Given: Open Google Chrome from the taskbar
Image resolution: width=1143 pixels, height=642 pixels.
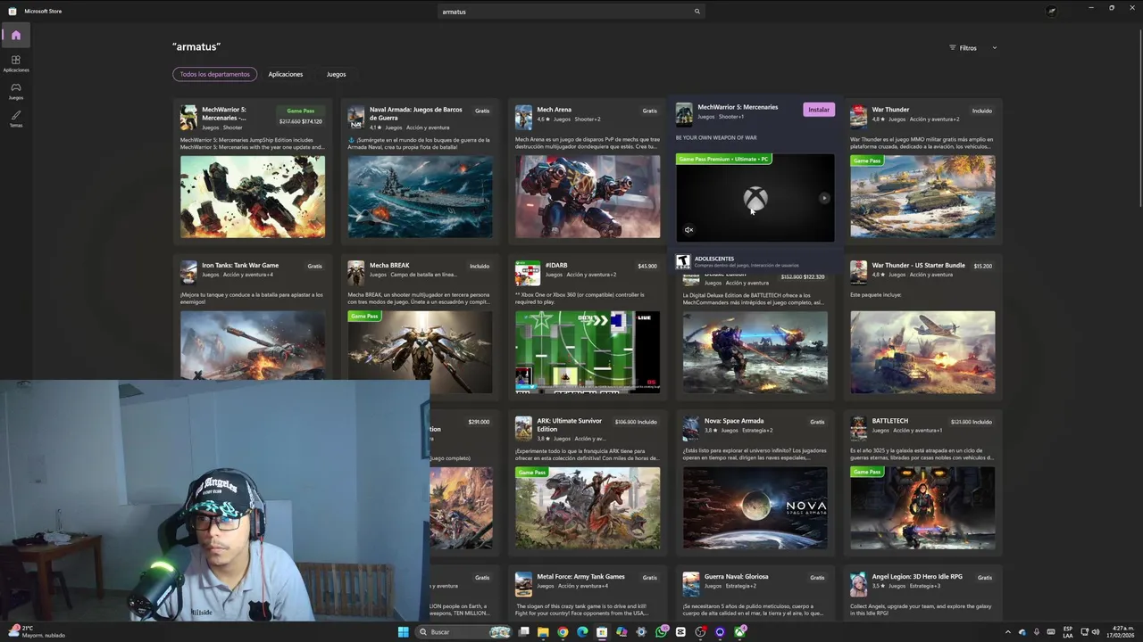Looking at the screenshot, I should point(563,631).
